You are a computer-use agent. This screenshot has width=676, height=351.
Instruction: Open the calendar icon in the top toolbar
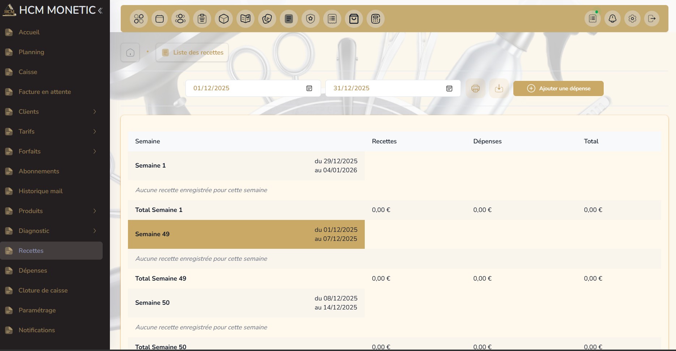click(159, 19)
